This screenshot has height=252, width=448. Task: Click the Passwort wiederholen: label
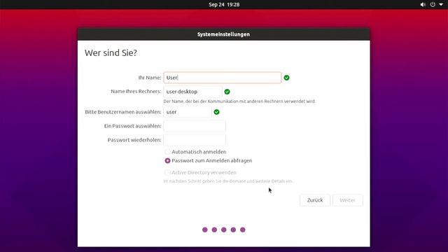click(134, 140)
